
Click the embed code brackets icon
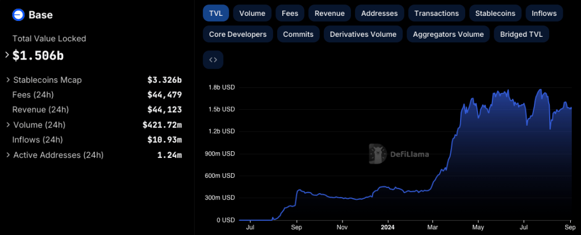point(213,59)
